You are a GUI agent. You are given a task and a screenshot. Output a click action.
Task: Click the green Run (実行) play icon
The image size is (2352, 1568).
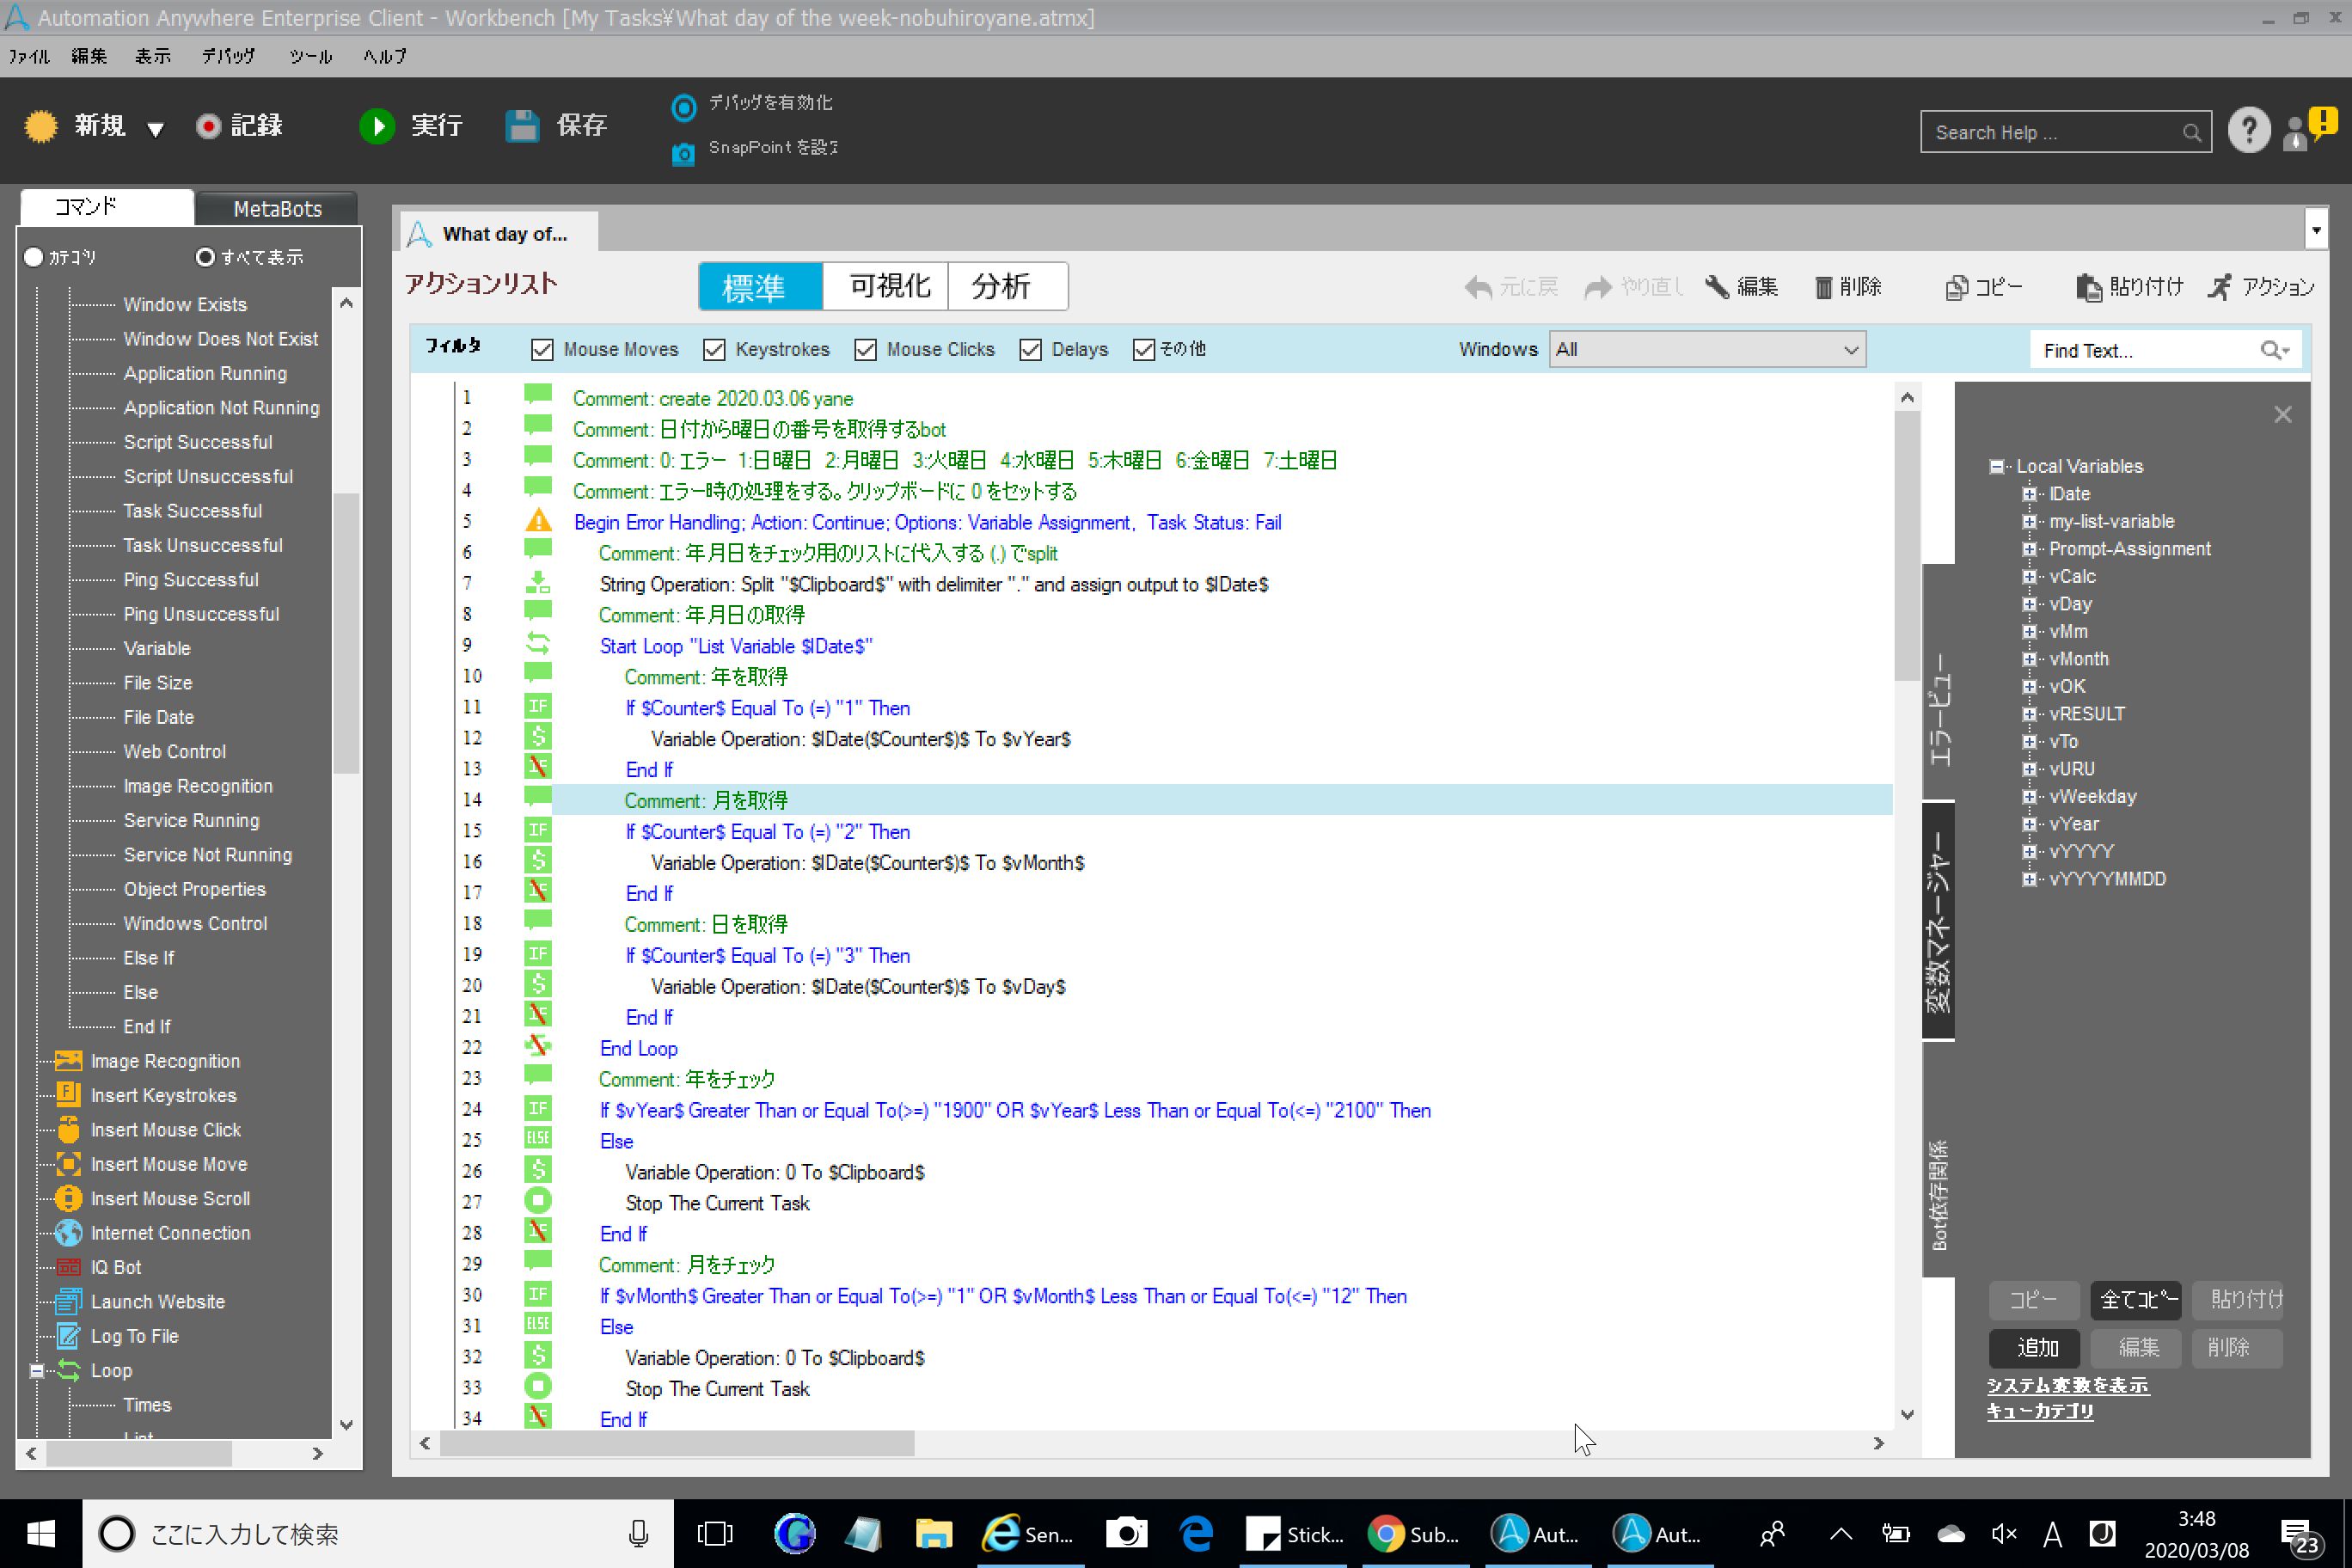pos(377,126)
